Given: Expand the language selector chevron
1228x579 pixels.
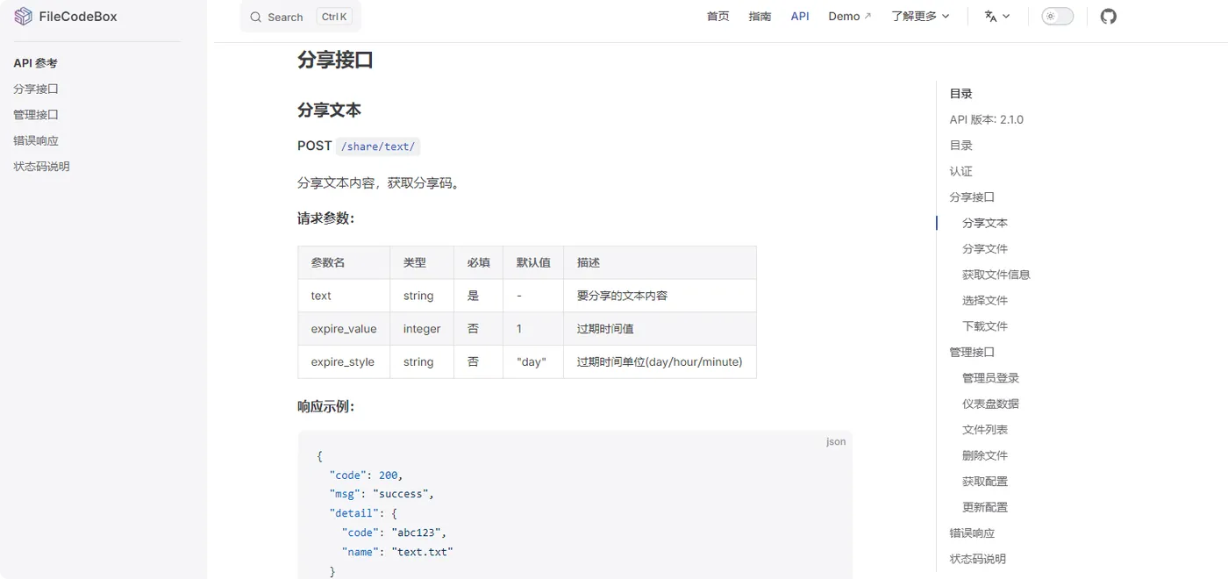Looking at the screenshot, I should [1006, 17].
